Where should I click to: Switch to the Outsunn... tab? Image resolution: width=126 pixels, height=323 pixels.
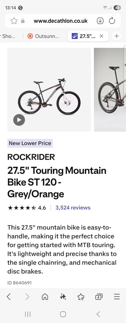(x=44, y=36)
